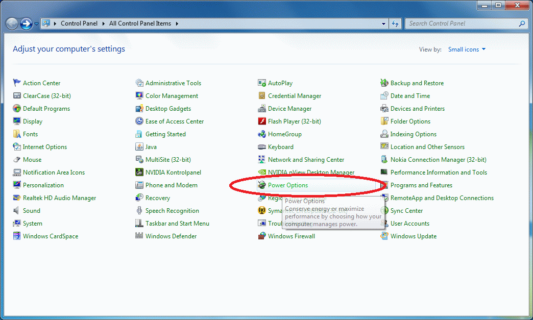Viewport: 533px width, 320px height.
Task: Click the Indexing Options link
Action: pyautogui.click(x=414, y=134)
